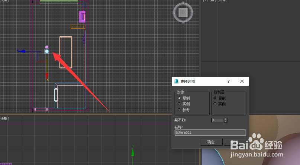
Task: Open the 线框 viewport shading label menu
Action: (4, 118)
